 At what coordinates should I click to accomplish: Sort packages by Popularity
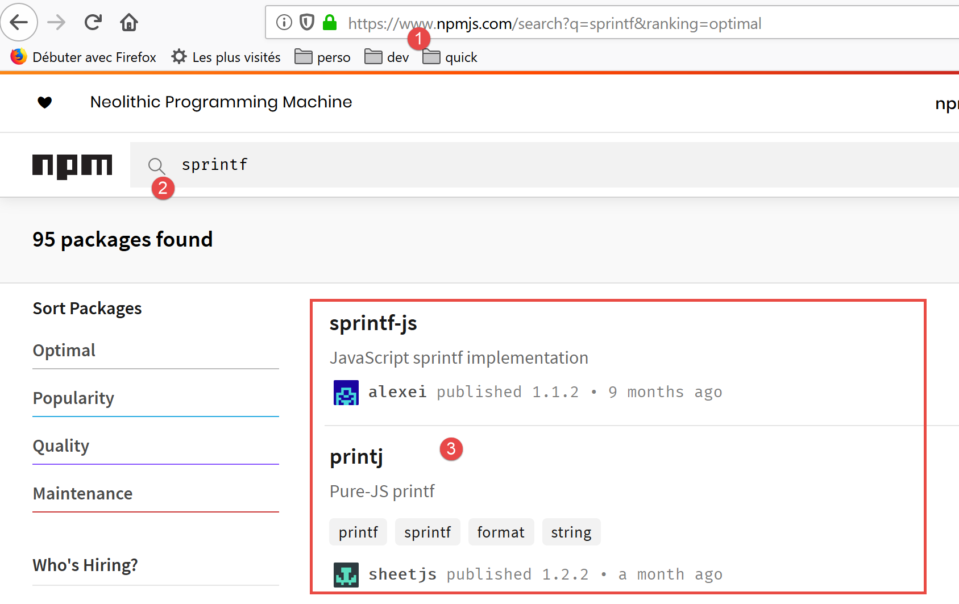(73, 398)
